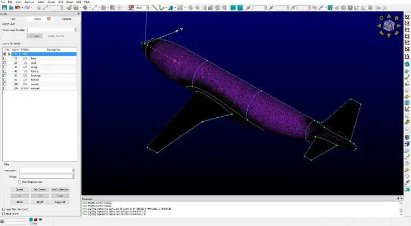The image size is (411, 226).
Task: Click the All Off button
Action: (40, 202)
